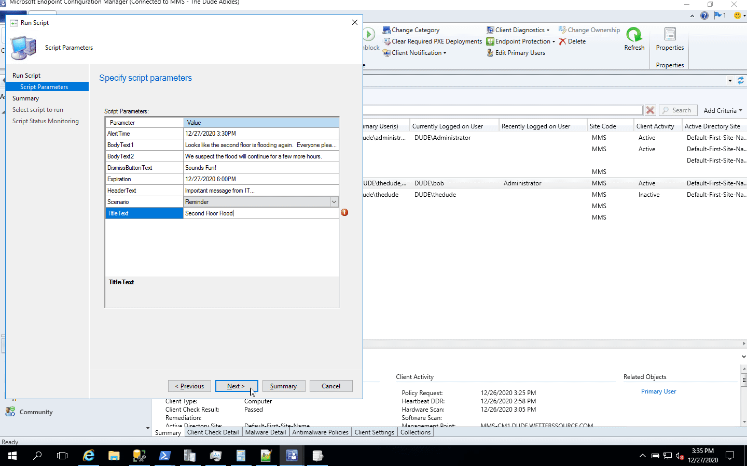Open the Client Settings tab
Image resolution: width=747 pixels, height=466 pixels.
375,432
